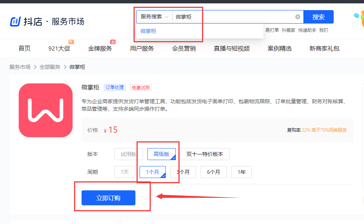Open the 金牌服务 nav tab

100,48
